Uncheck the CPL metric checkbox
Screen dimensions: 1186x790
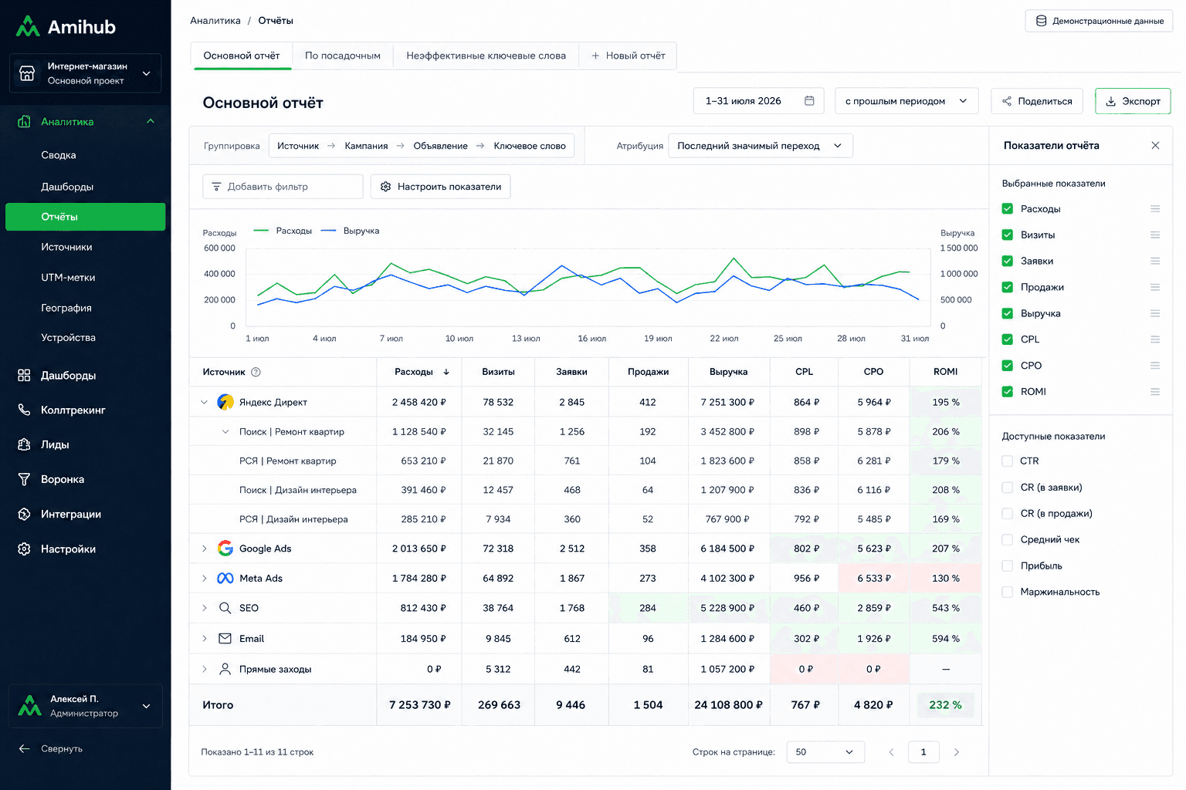coord(1007,339)
